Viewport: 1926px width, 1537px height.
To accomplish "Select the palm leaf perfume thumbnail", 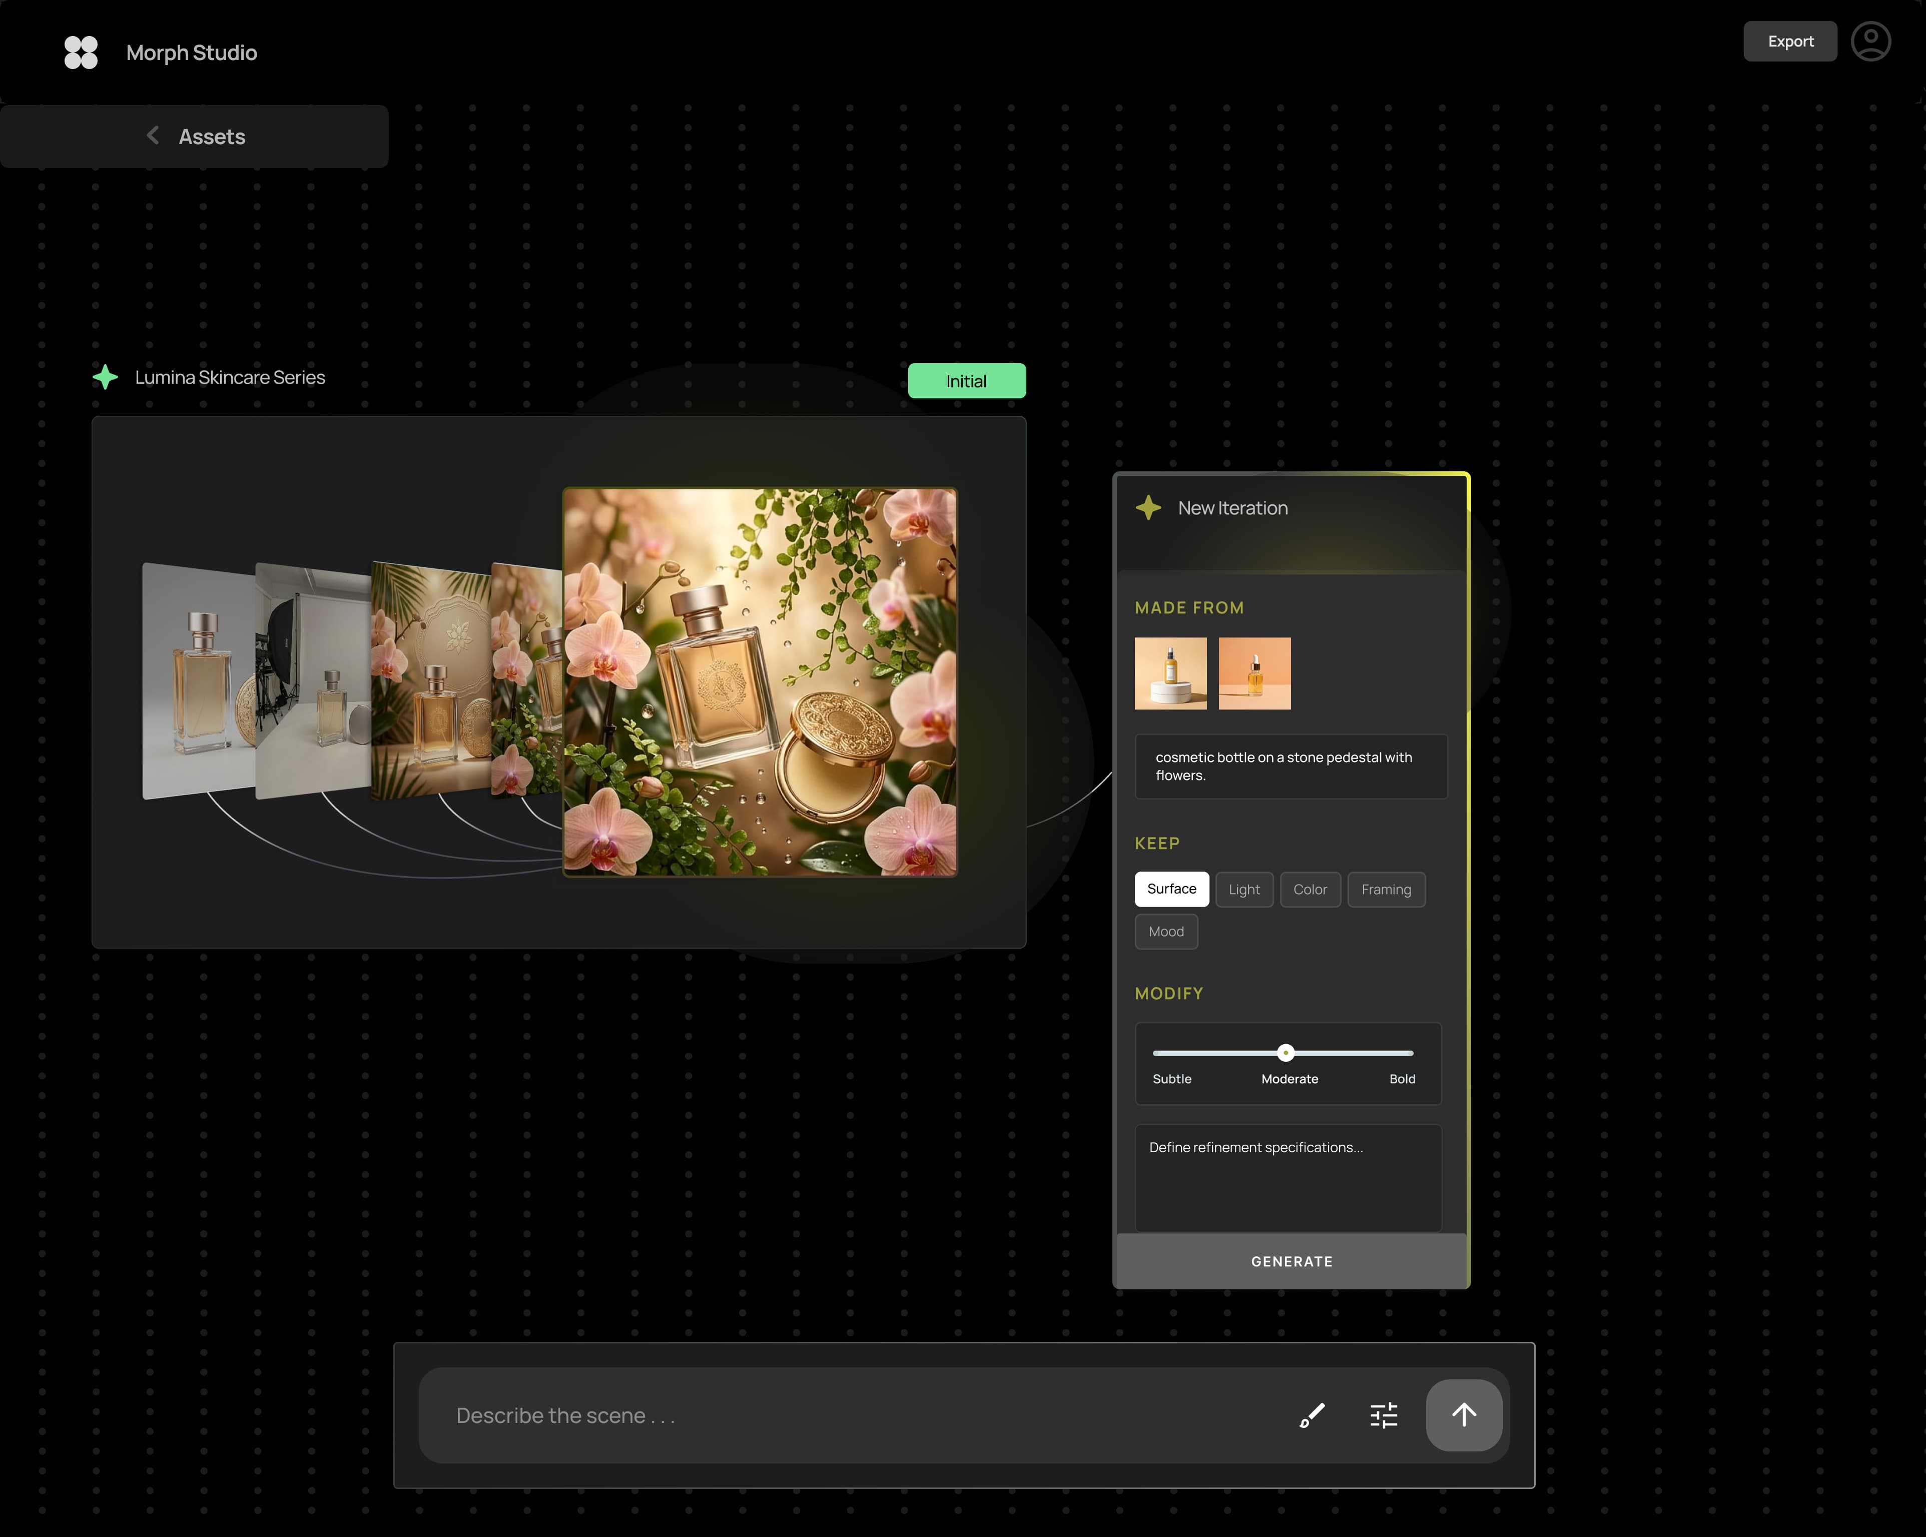I will click(430, 680).
